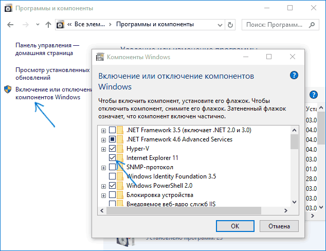Toggle the .NET Framework 4.6 Advanced Services checkbox

point(112,139)
